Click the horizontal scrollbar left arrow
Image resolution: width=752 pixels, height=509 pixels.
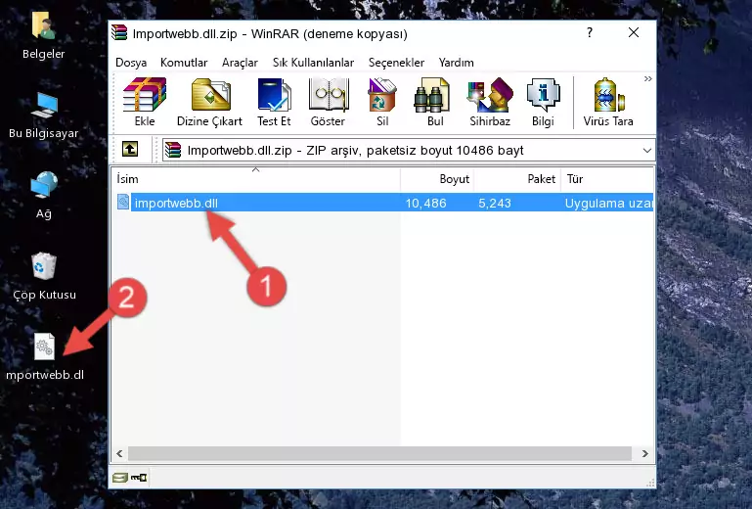(119, 453)
